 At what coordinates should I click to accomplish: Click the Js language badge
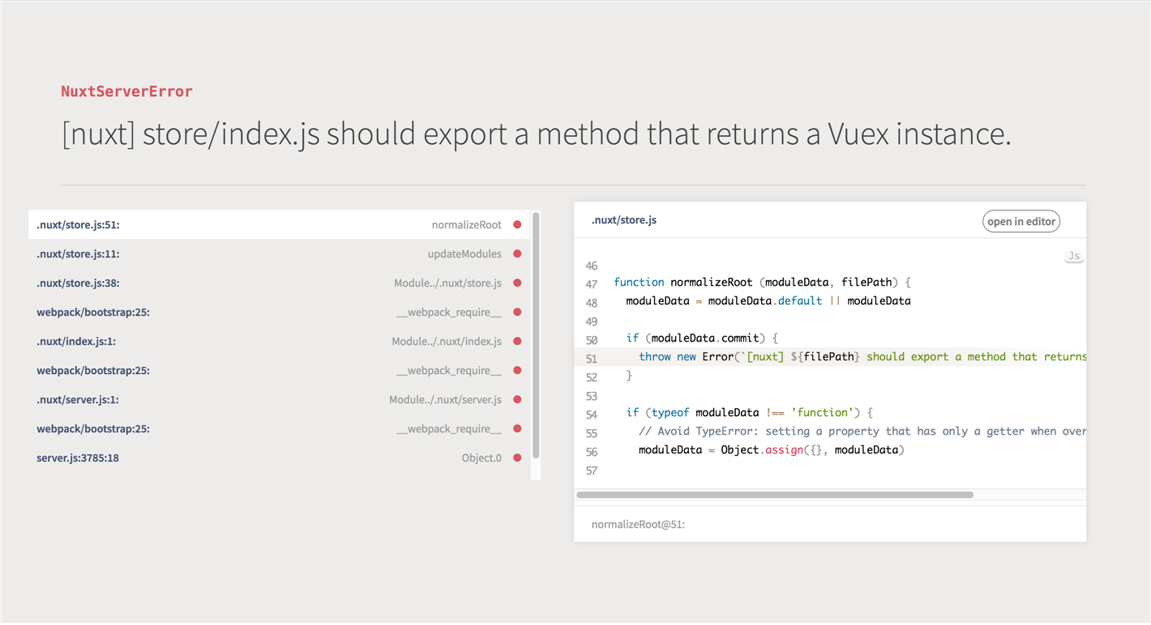point(1074,256)
